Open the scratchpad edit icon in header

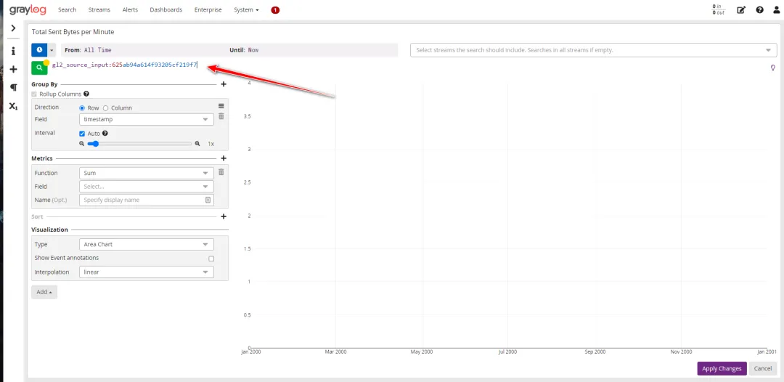741,9
